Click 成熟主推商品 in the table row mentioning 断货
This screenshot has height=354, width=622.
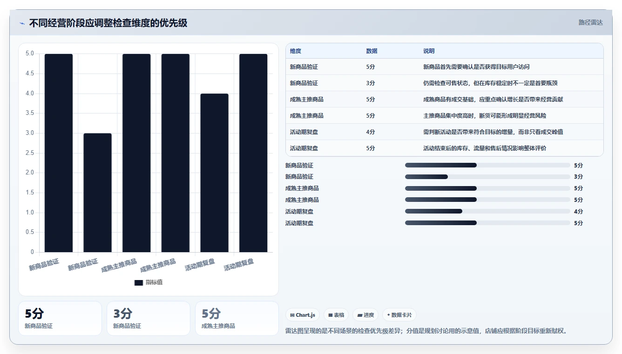pyautogui.click(x=307, y=116)
